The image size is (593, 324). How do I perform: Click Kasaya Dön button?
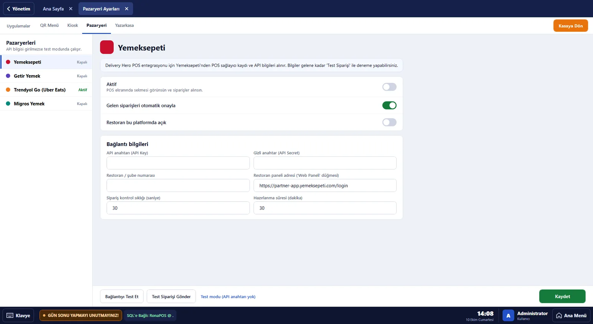point(570,26)
